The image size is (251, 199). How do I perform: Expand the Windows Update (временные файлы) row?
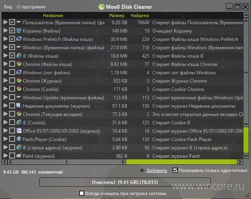click(x=6, y=97)
